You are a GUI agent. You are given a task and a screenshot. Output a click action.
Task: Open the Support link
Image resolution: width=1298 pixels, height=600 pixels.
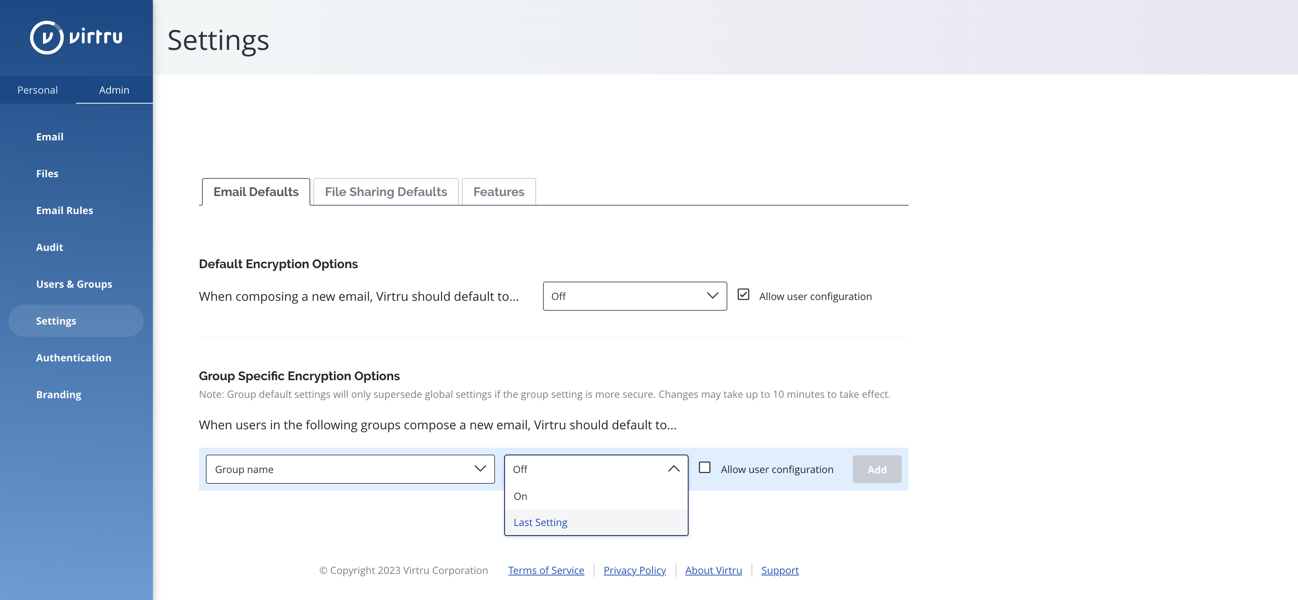coord(780,570)
